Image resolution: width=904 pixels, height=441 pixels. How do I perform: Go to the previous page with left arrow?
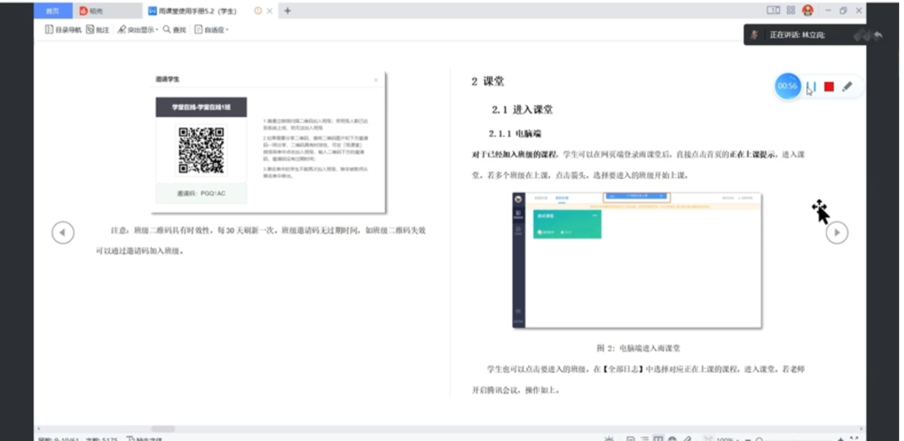[x=63, y=233]
